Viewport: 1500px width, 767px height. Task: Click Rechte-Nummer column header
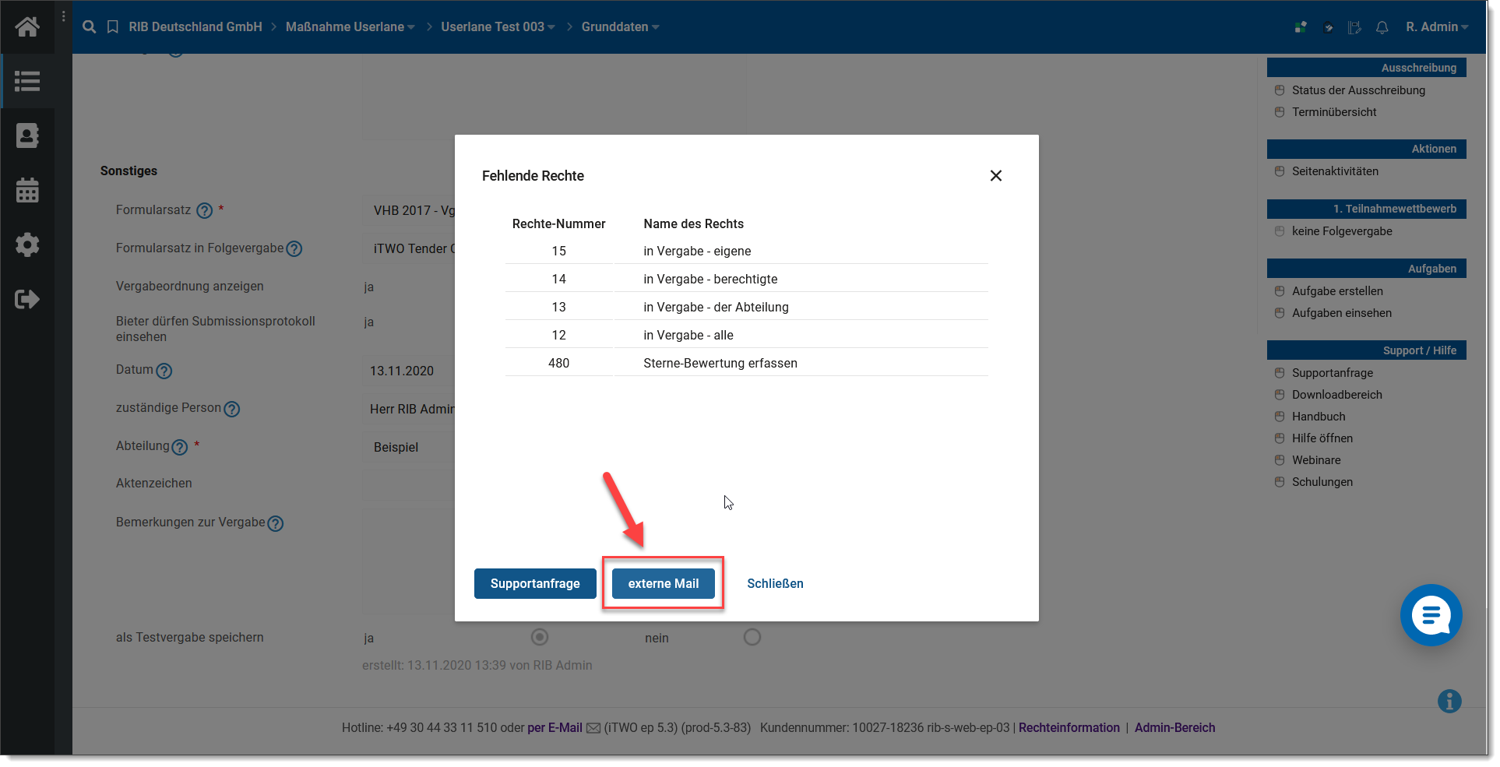click(558, 224)
